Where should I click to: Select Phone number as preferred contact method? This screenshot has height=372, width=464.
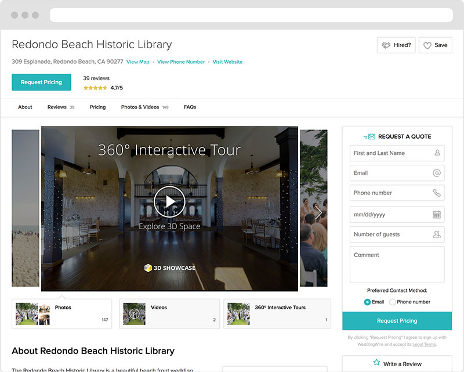[393, 302]
